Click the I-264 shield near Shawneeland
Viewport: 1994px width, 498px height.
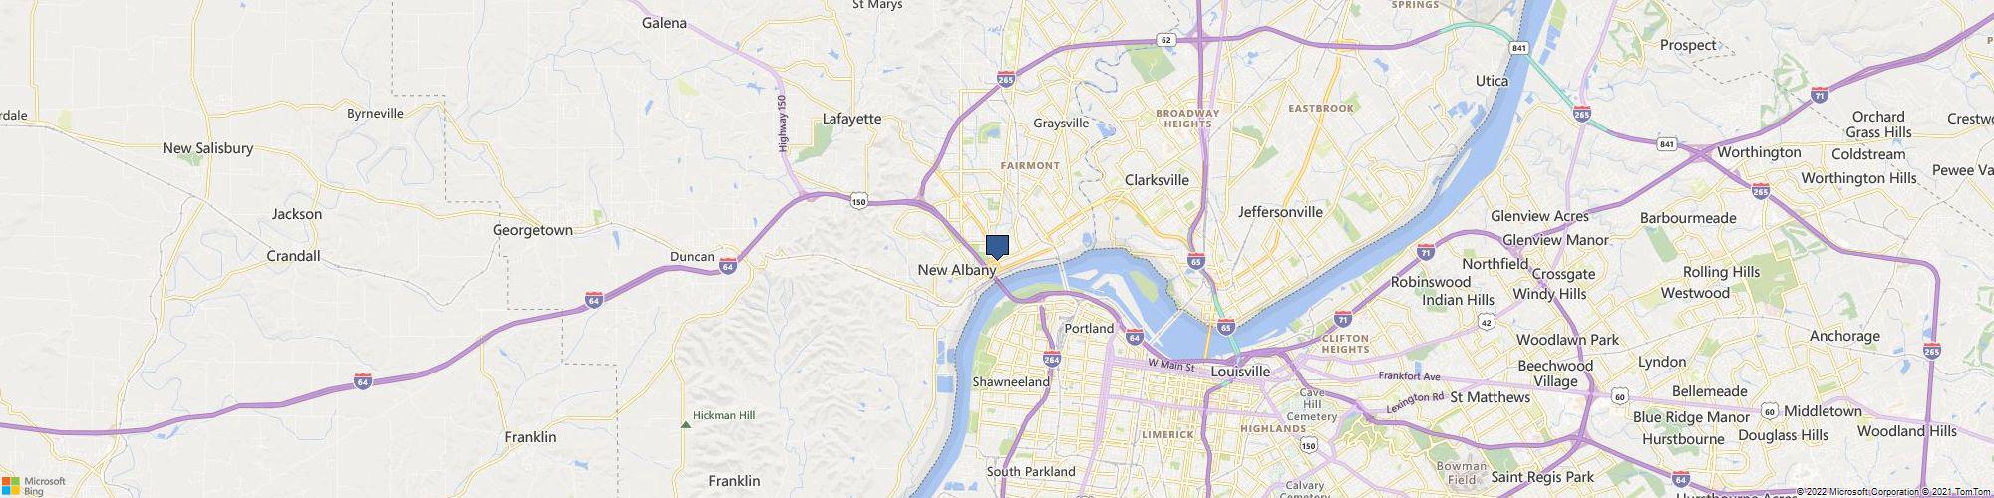point(1051,359)
